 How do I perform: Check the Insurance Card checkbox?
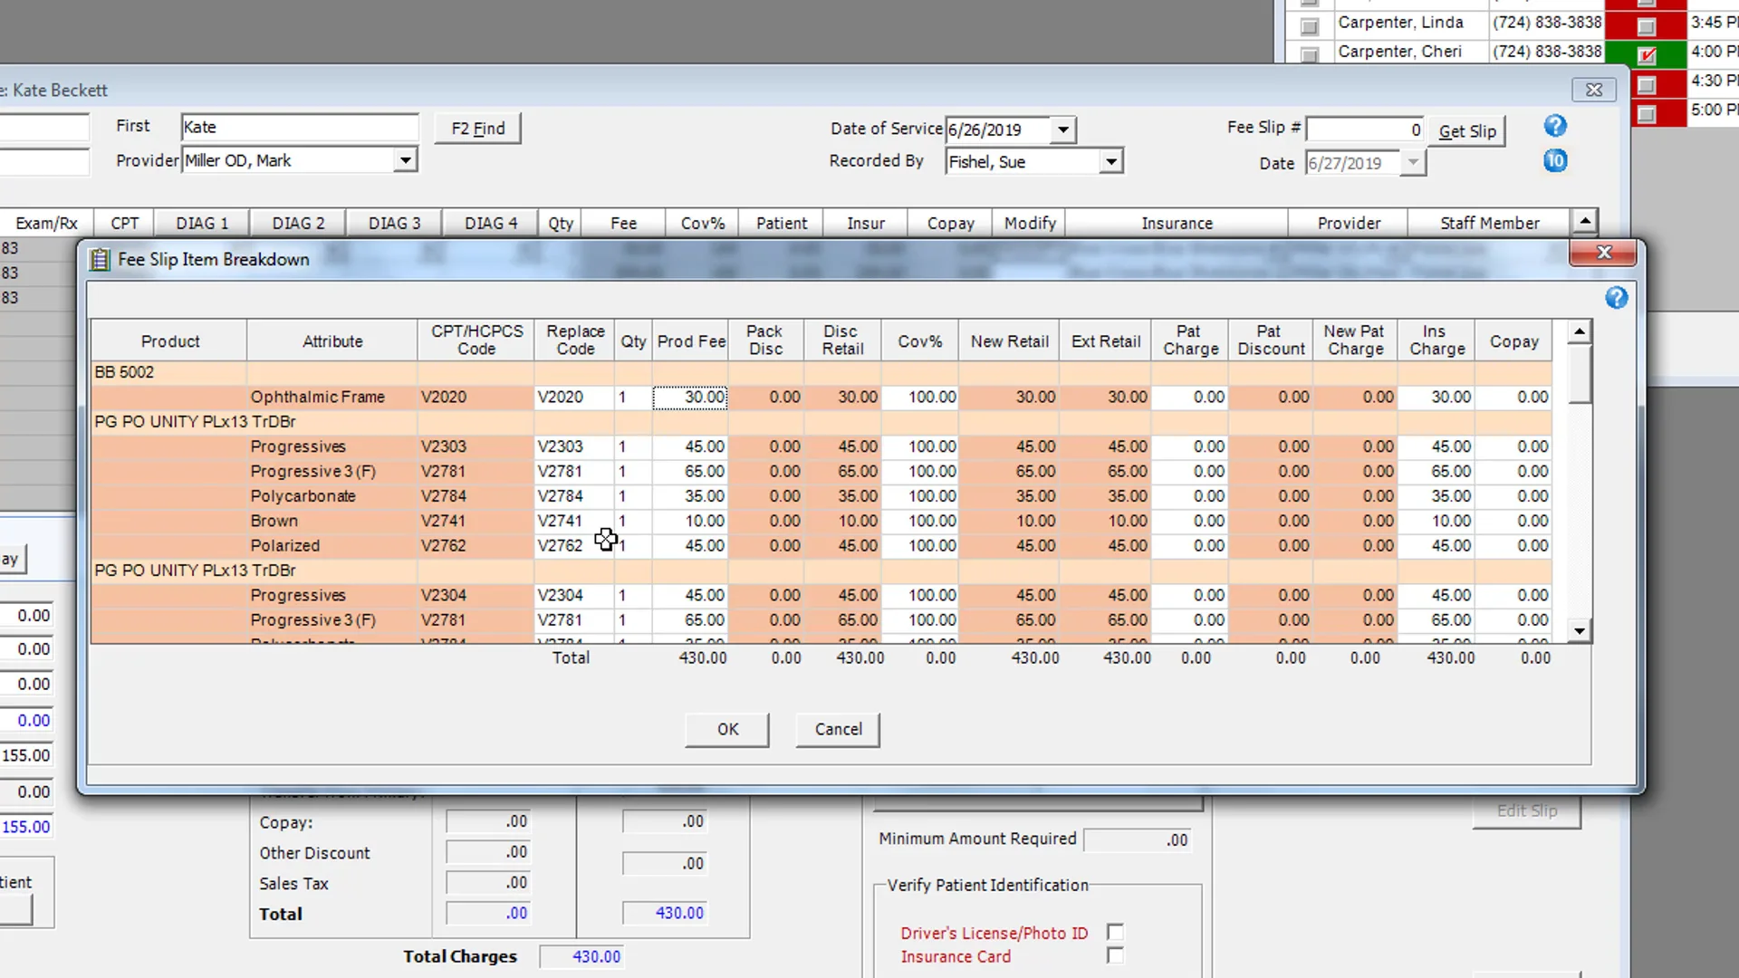(x=1115, y=955)
